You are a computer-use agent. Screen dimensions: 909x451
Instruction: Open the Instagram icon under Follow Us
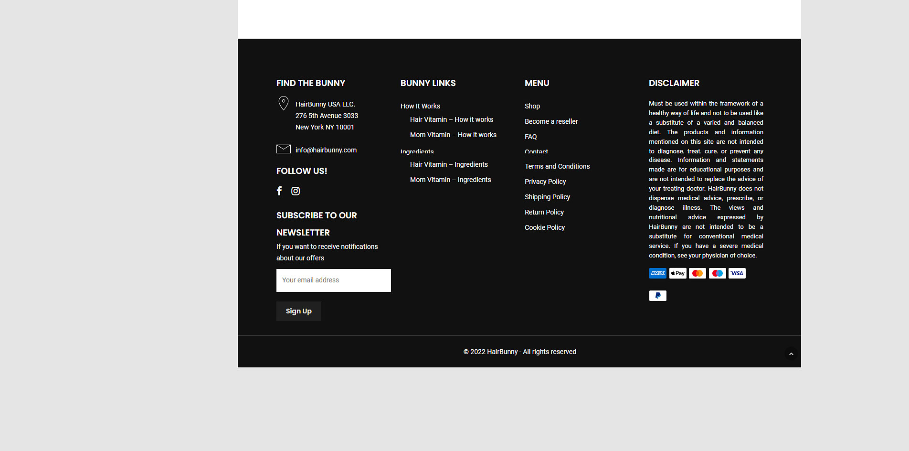pyautogui.click(x=296, y=191)
